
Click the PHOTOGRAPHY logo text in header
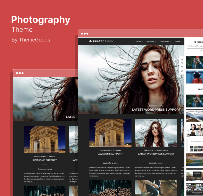tap(103, 41)
